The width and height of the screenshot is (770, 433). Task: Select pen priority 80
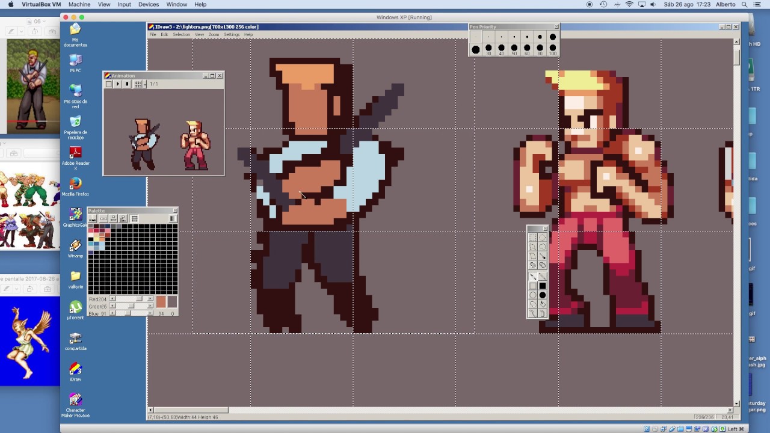coord(540,49)
